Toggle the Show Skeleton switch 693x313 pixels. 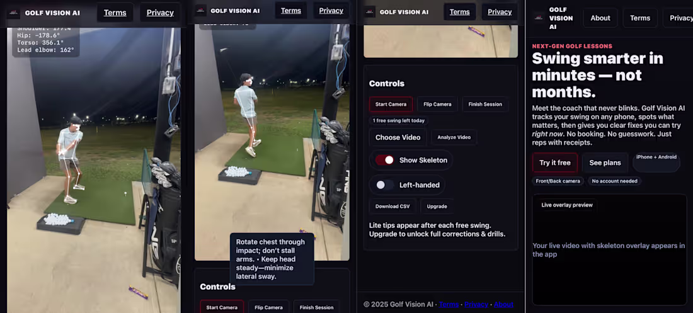click(x=384, y=160)
